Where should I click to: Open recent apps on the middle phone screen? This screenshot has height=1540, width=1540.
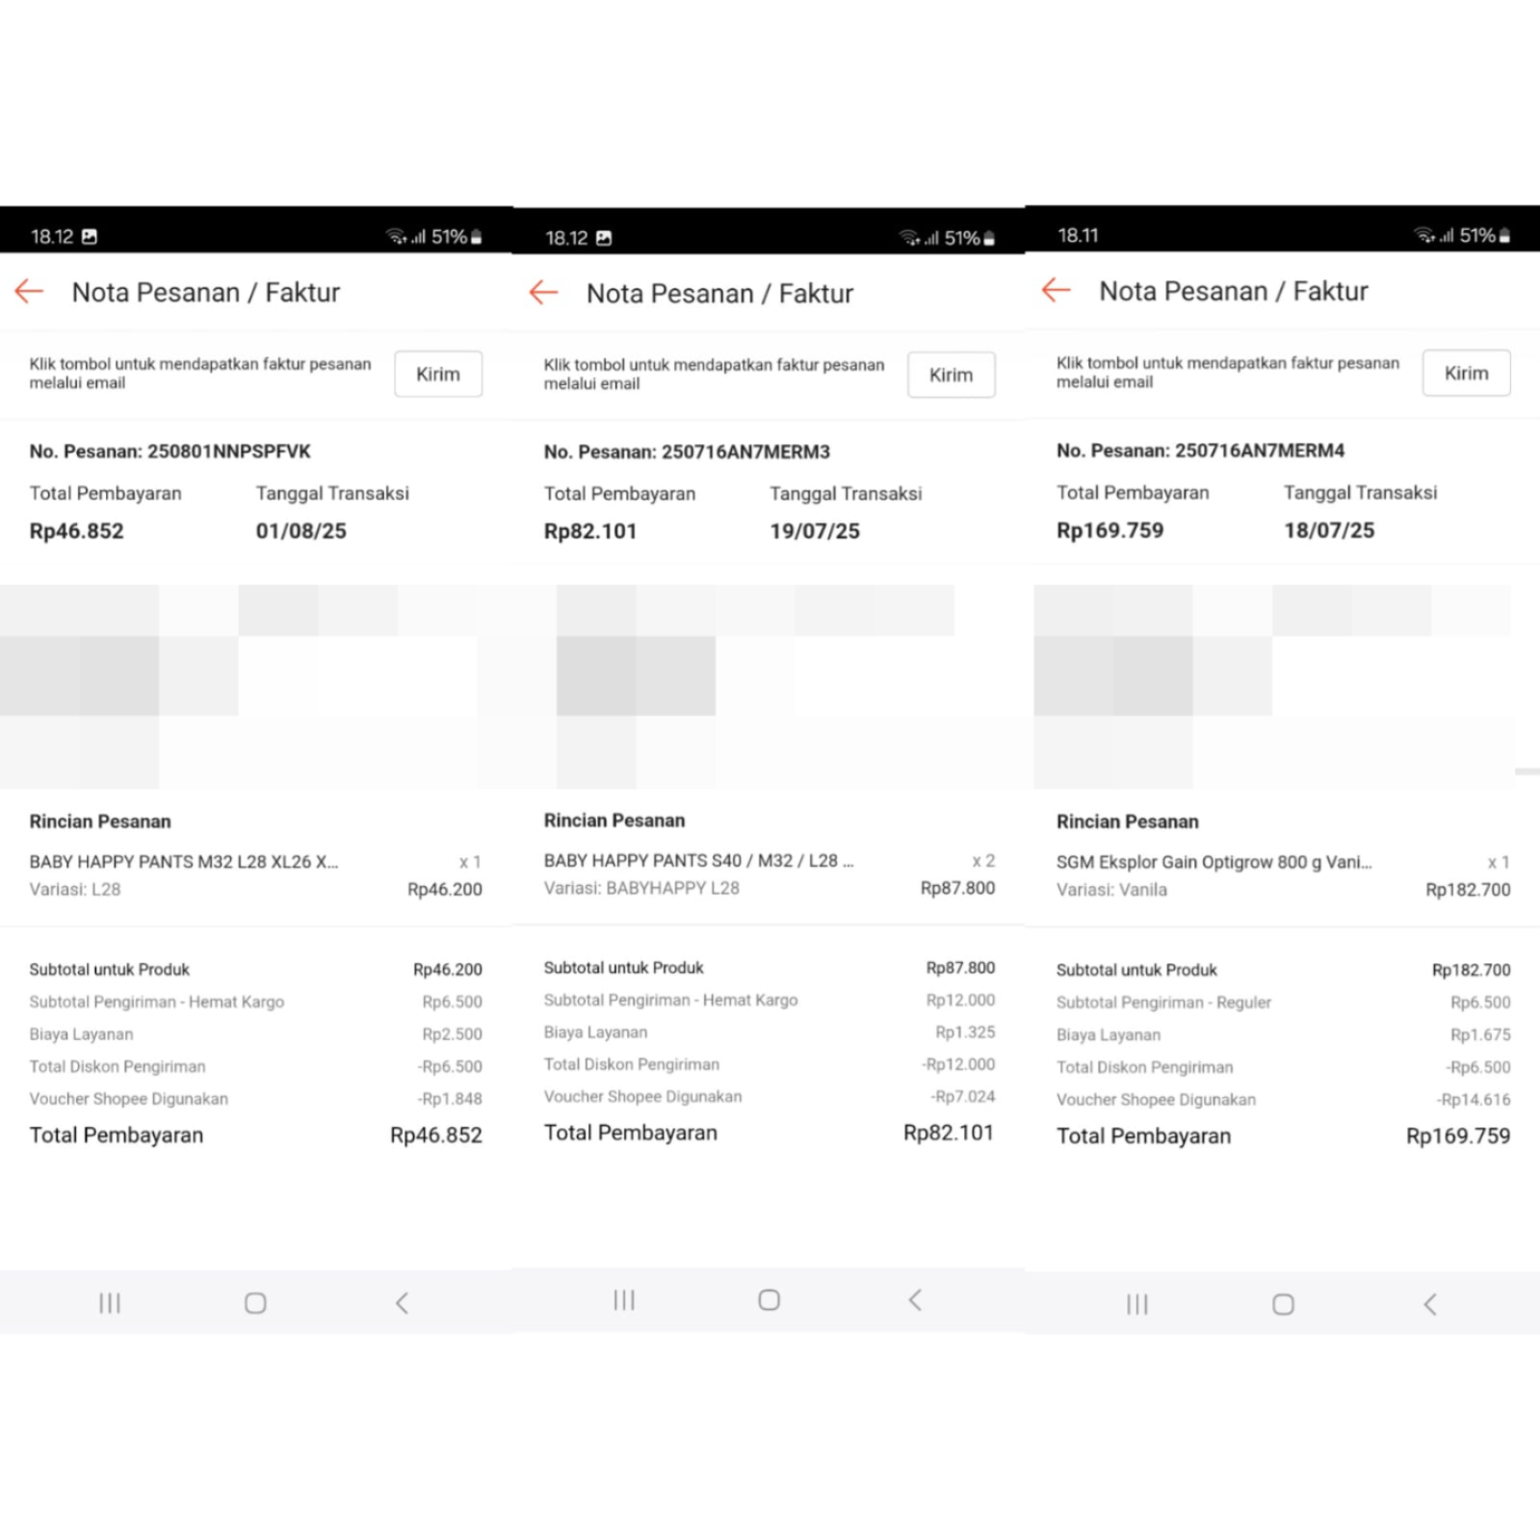(624, 1300)
